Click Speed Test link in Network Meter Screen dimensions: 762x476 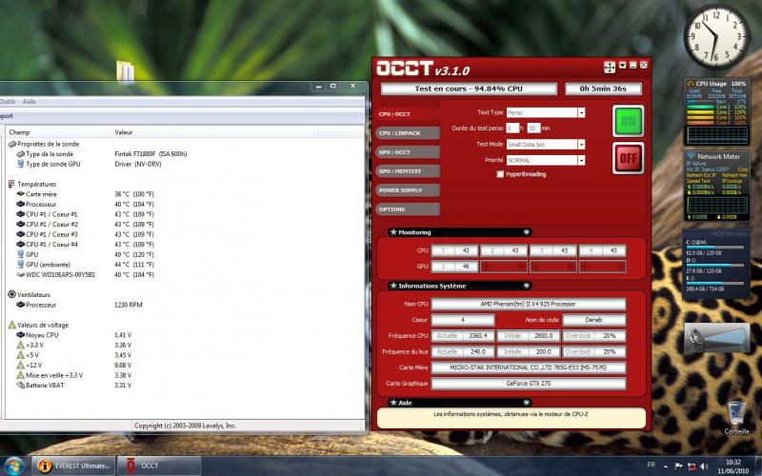point(696,181)
